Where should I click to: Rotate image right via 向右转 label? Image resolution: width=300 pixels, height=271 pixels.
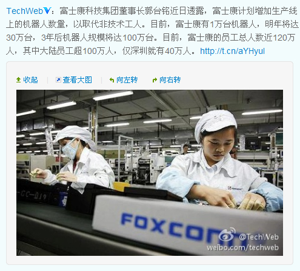(x=170, y=80)
